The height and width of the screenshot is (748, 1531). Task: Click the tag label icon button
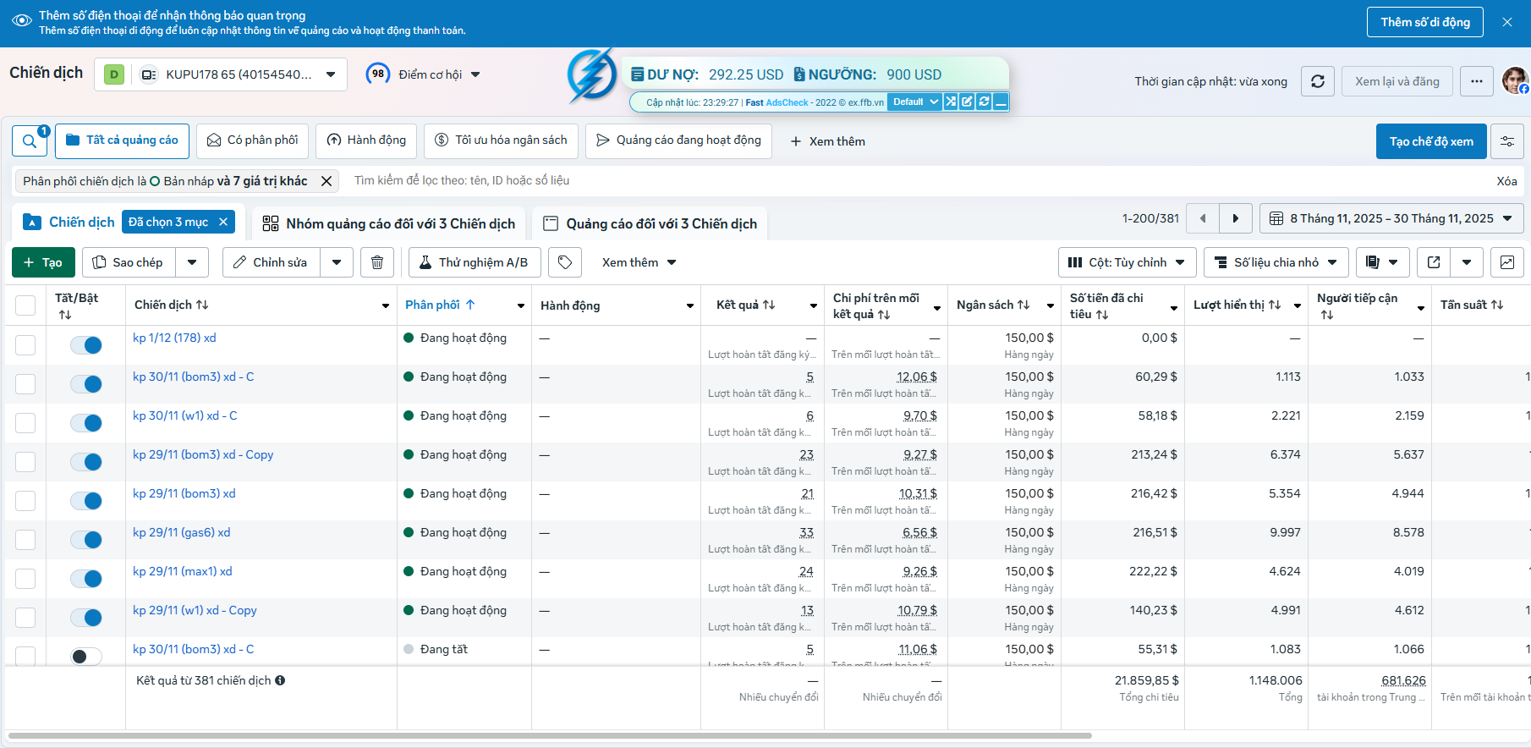565,262
